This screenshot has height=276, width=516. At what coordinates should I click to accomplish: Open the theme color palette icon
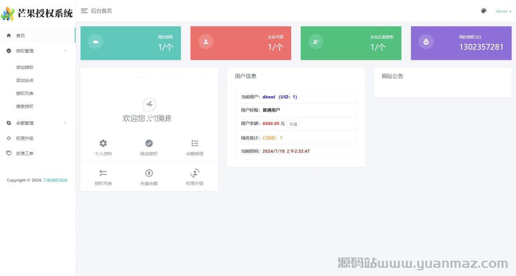(x=484, y=11)
